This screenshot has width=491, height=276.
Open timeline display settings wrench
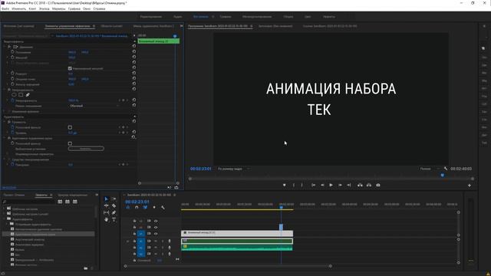pos(163,208)
